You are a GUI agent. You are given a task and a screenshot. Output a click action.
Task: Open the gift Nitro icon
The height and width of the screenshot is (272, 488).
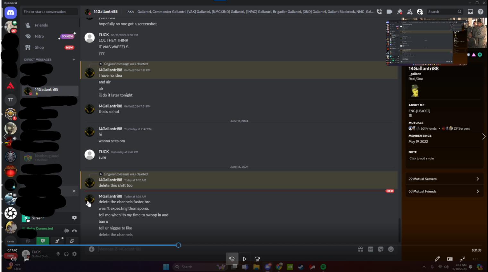360,249
